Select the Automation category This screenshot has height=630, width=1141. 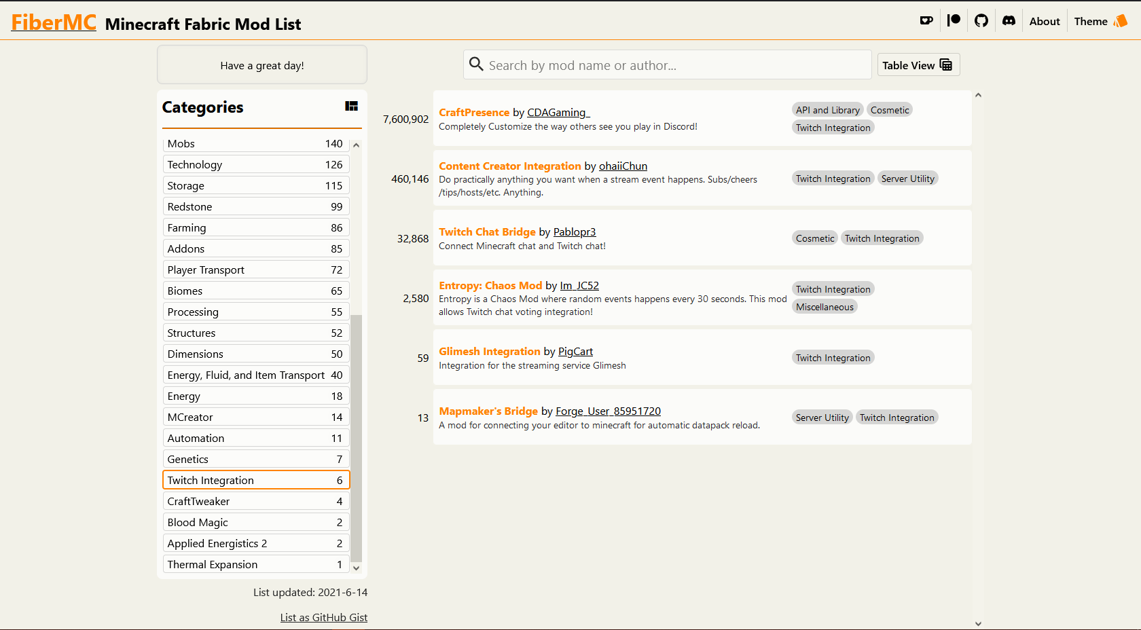[256, 438]
